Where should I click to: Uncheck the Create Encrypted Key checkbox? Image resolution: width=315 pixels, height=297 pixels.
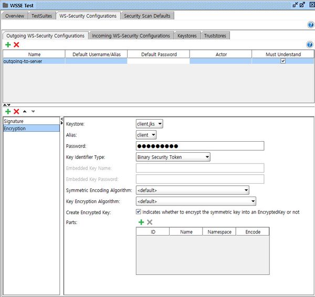pyautogui.click(x=138, y=212)
